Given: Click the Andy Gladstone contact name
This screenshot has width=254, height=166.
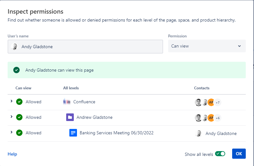Looking at the screenshot, I should (221, 133).
